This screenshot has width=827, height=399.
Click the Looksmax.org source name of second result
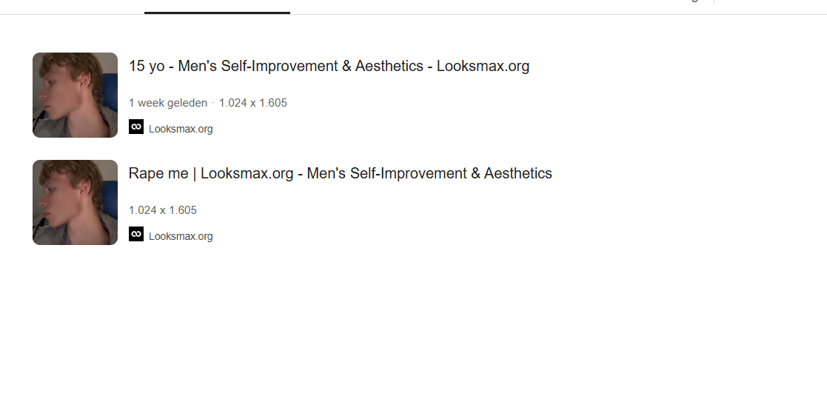(x=181, y=236)
